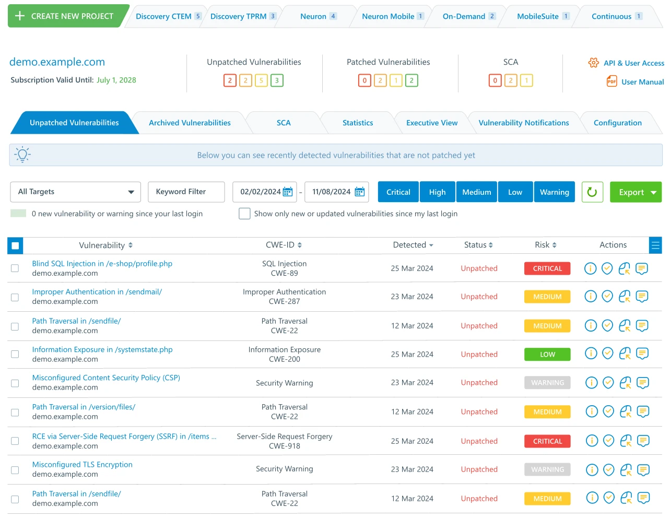The image size is (670, 530).
Task: Click the Create New Project button
Action: coord(65,16)
